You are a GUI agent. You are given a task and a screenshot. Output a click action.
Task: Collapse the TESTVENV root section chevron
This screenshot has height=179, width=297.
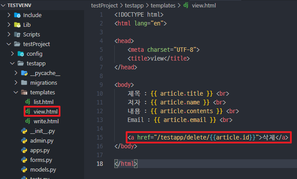[x=3, y=6]
